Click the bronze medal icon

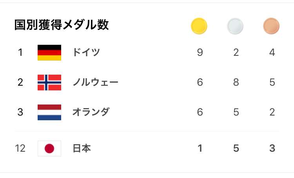271,26
